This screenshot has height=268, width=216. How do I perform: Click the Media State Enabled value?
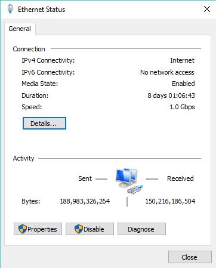(183, 84)
